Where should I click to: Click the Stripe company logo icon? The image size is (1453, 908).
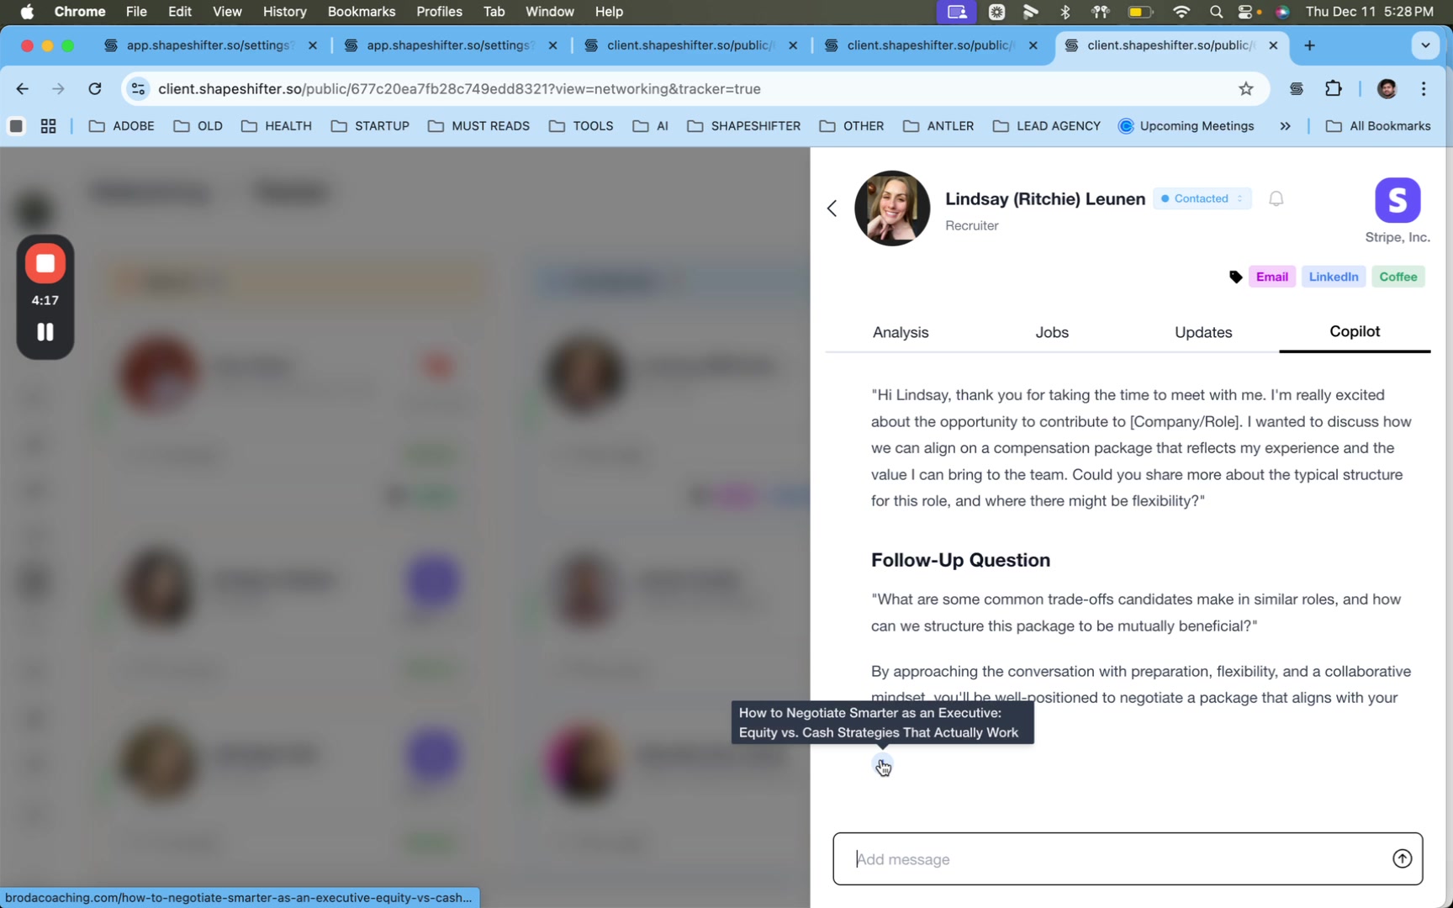click(1397, 200)
